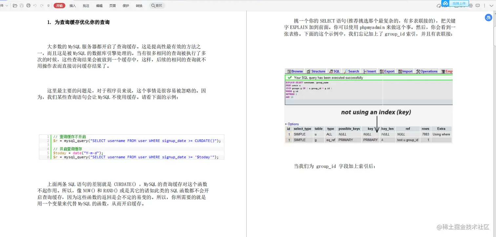This screenshot has width=496, height=237.
Task: Click the 查找 search box
Action: [157, 6]
